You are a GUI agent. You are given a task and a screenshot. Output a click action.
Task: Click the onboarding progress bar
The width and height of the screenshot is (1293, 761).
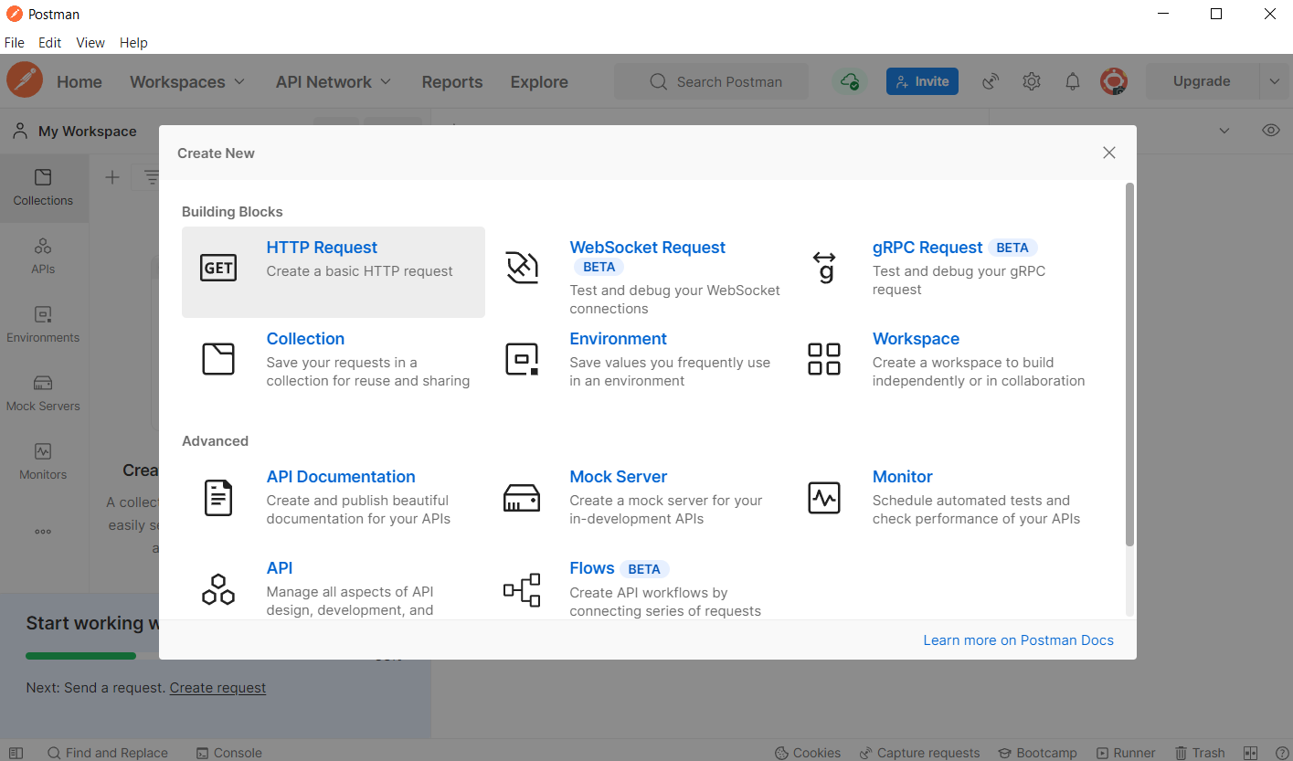pos(201,655)
